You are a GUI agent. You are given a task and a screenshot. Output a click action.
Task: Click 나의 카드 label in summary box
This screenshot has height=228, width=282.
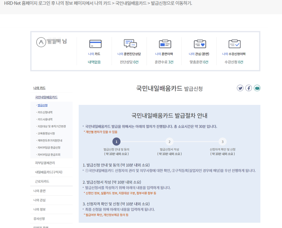[x=94, y=54]
